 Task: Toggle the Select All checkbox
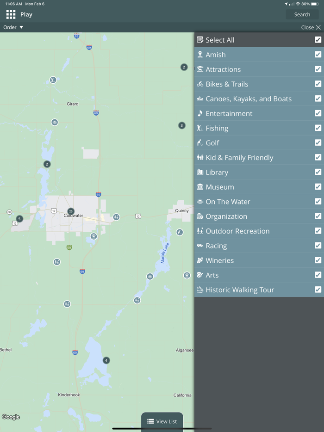coord(318,40)
